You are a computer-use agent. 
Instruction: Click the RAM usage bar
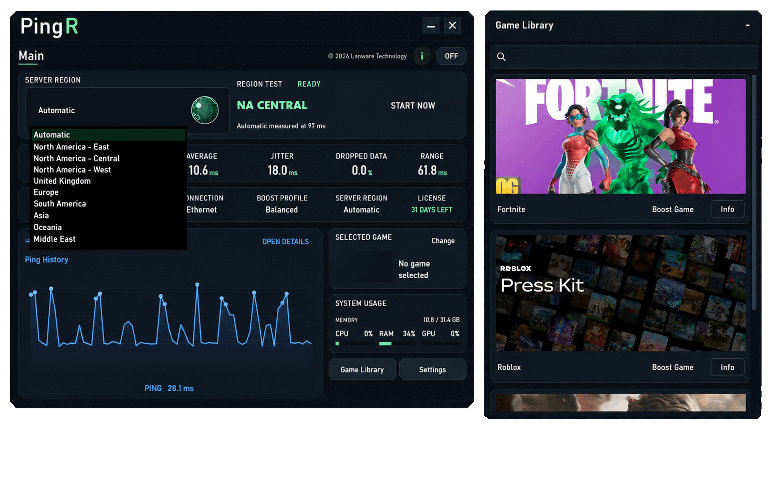[x=397, y=343]
